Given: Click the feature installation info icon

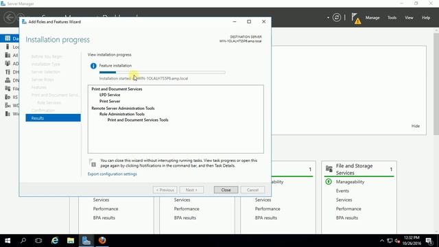Looking at the screenshot, I should (x=93, y=66).
